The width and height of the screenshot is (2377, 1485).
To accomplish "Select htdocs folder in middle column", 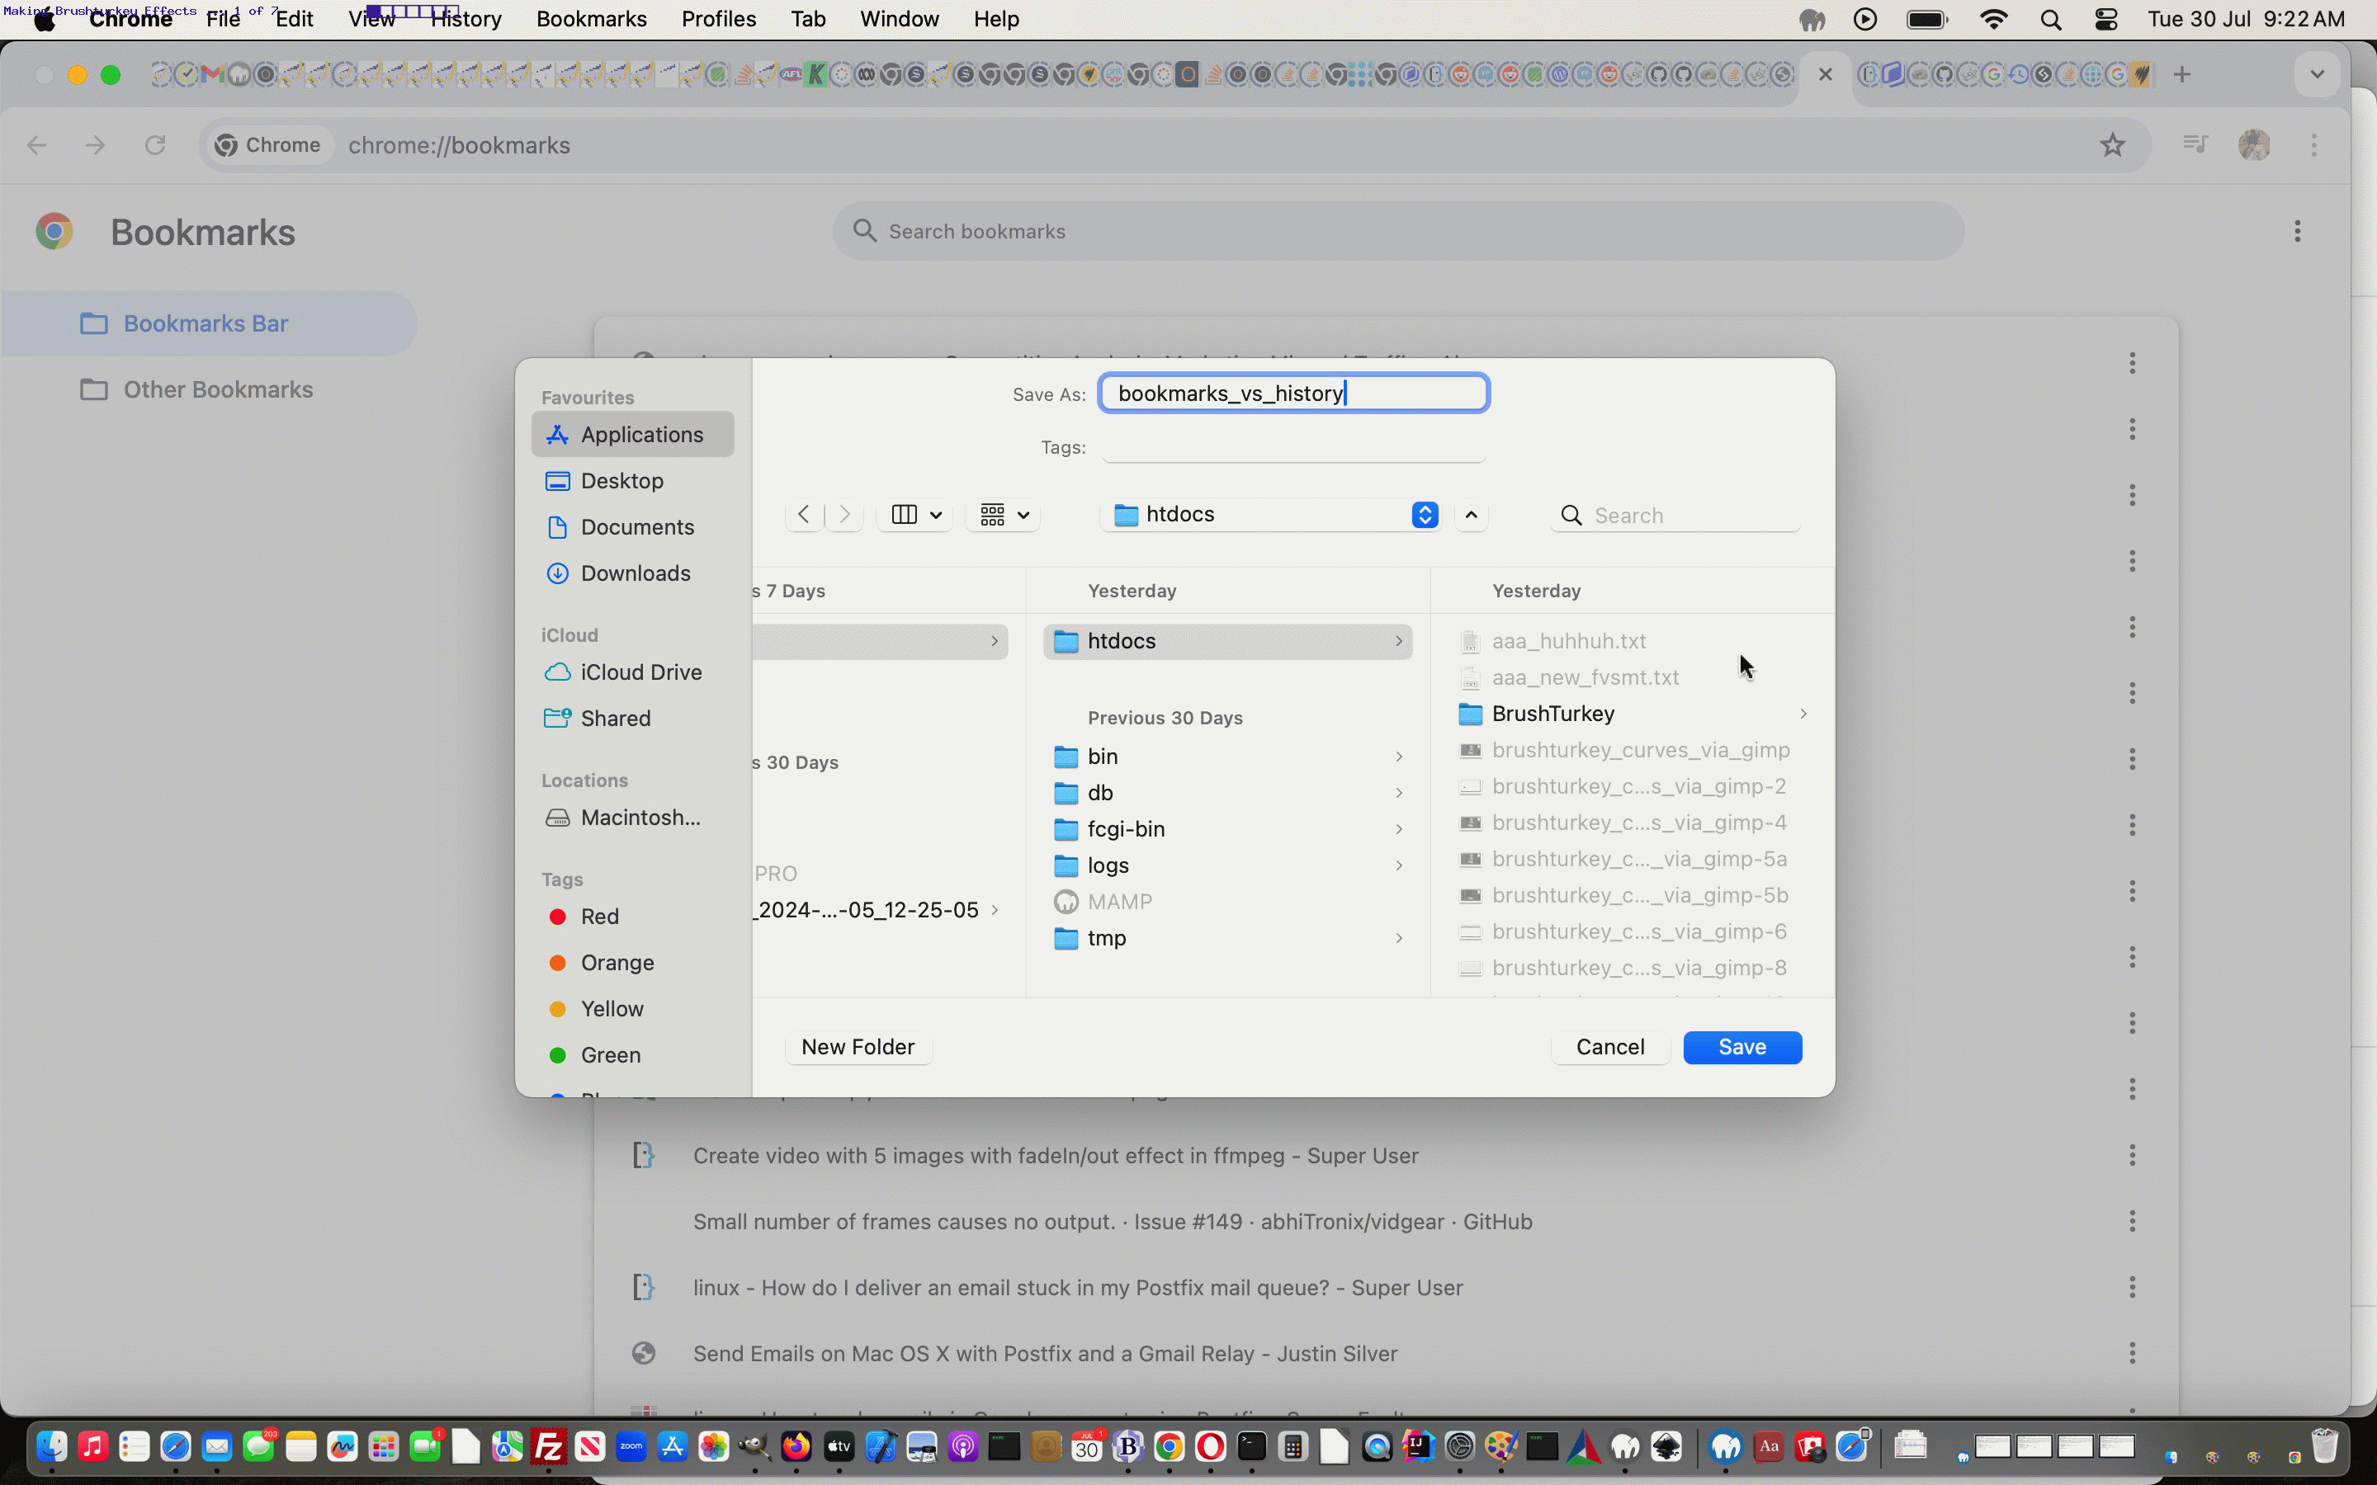I will pos(1228,641).
